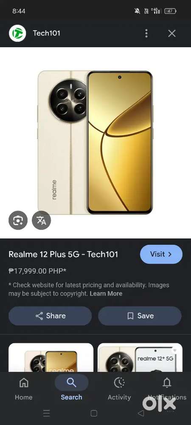Switch to the Home tab

[23, 389]
